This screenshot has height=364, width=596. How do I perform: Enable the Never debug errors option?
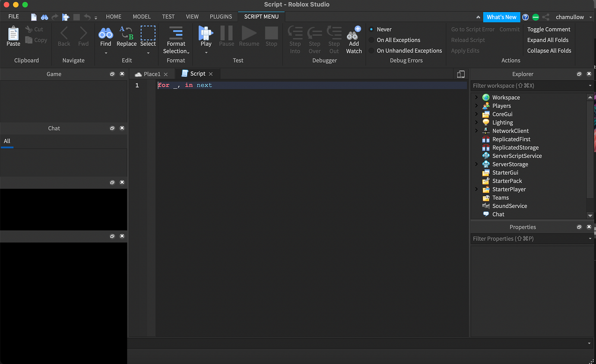pyautogui.click(x=372, y=29)
